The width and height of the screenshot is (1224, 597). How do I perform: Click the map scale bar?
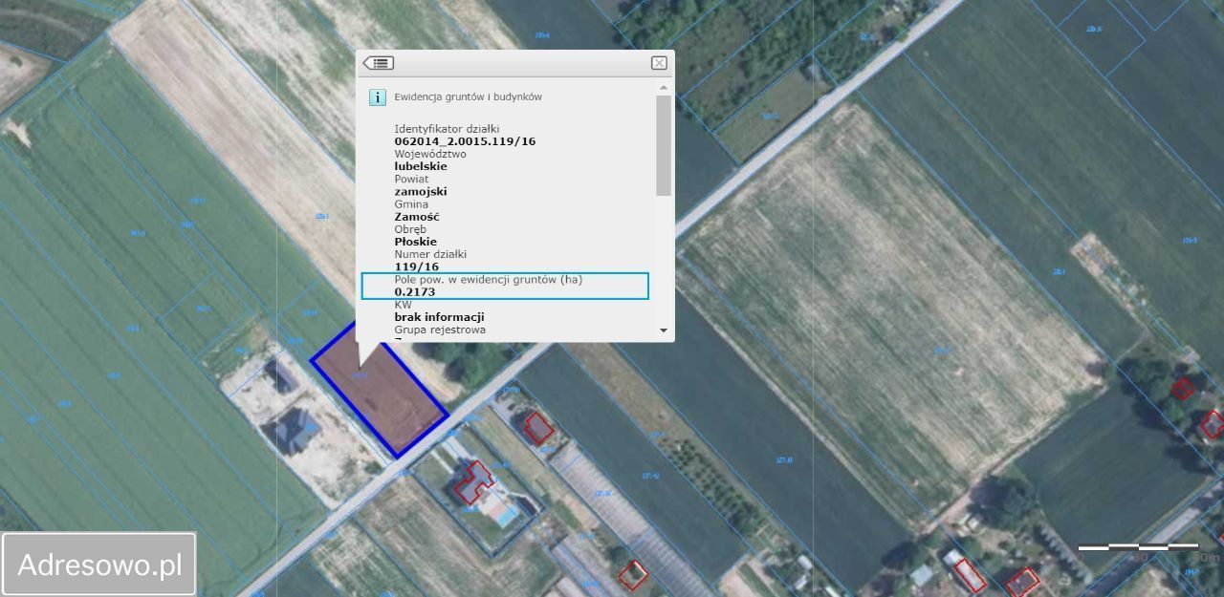click(x=1138, y=547)
